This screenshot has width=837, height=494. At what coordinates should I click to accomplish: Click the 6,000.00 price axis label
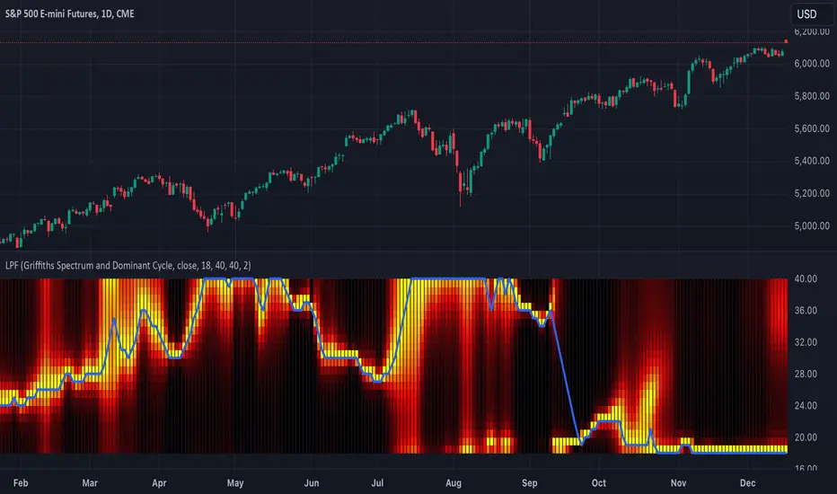tap(812, 64)
